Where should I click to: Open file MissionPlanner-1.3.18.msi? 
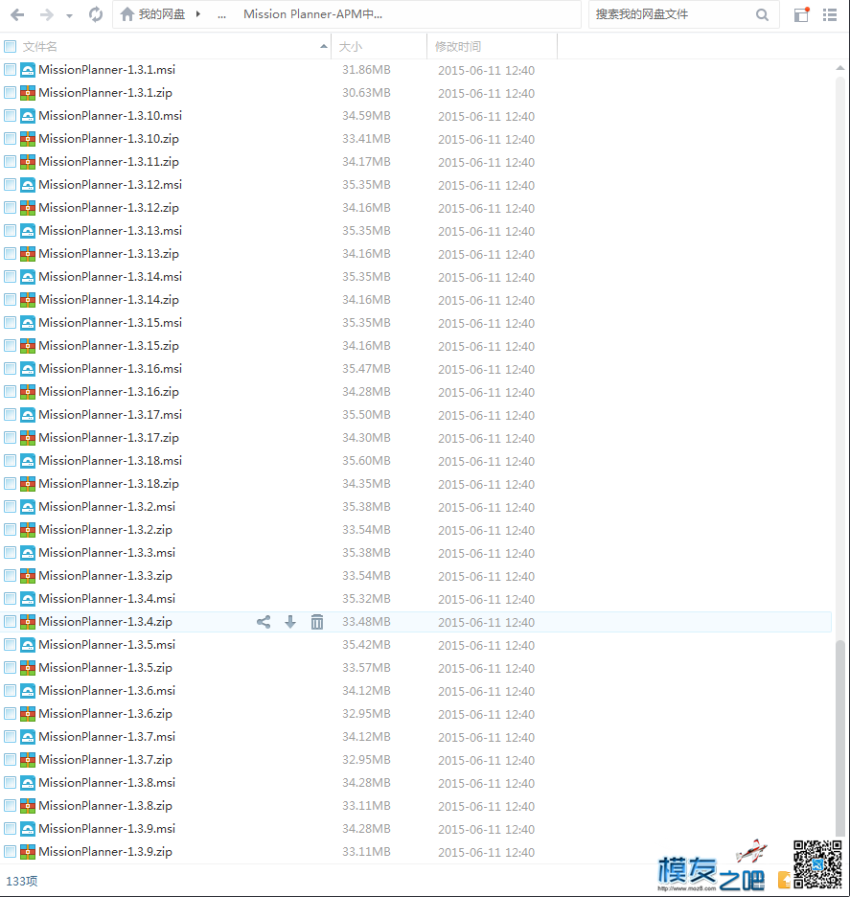[x=110, y=461]
